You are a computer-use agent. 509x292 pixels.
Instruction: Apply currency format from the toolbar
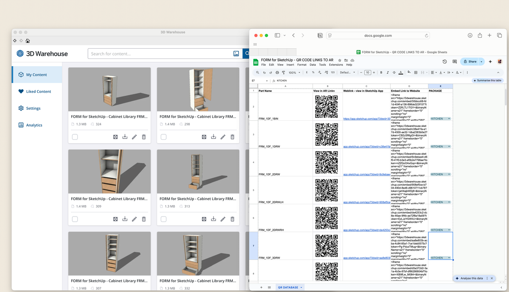coord(306,72)
